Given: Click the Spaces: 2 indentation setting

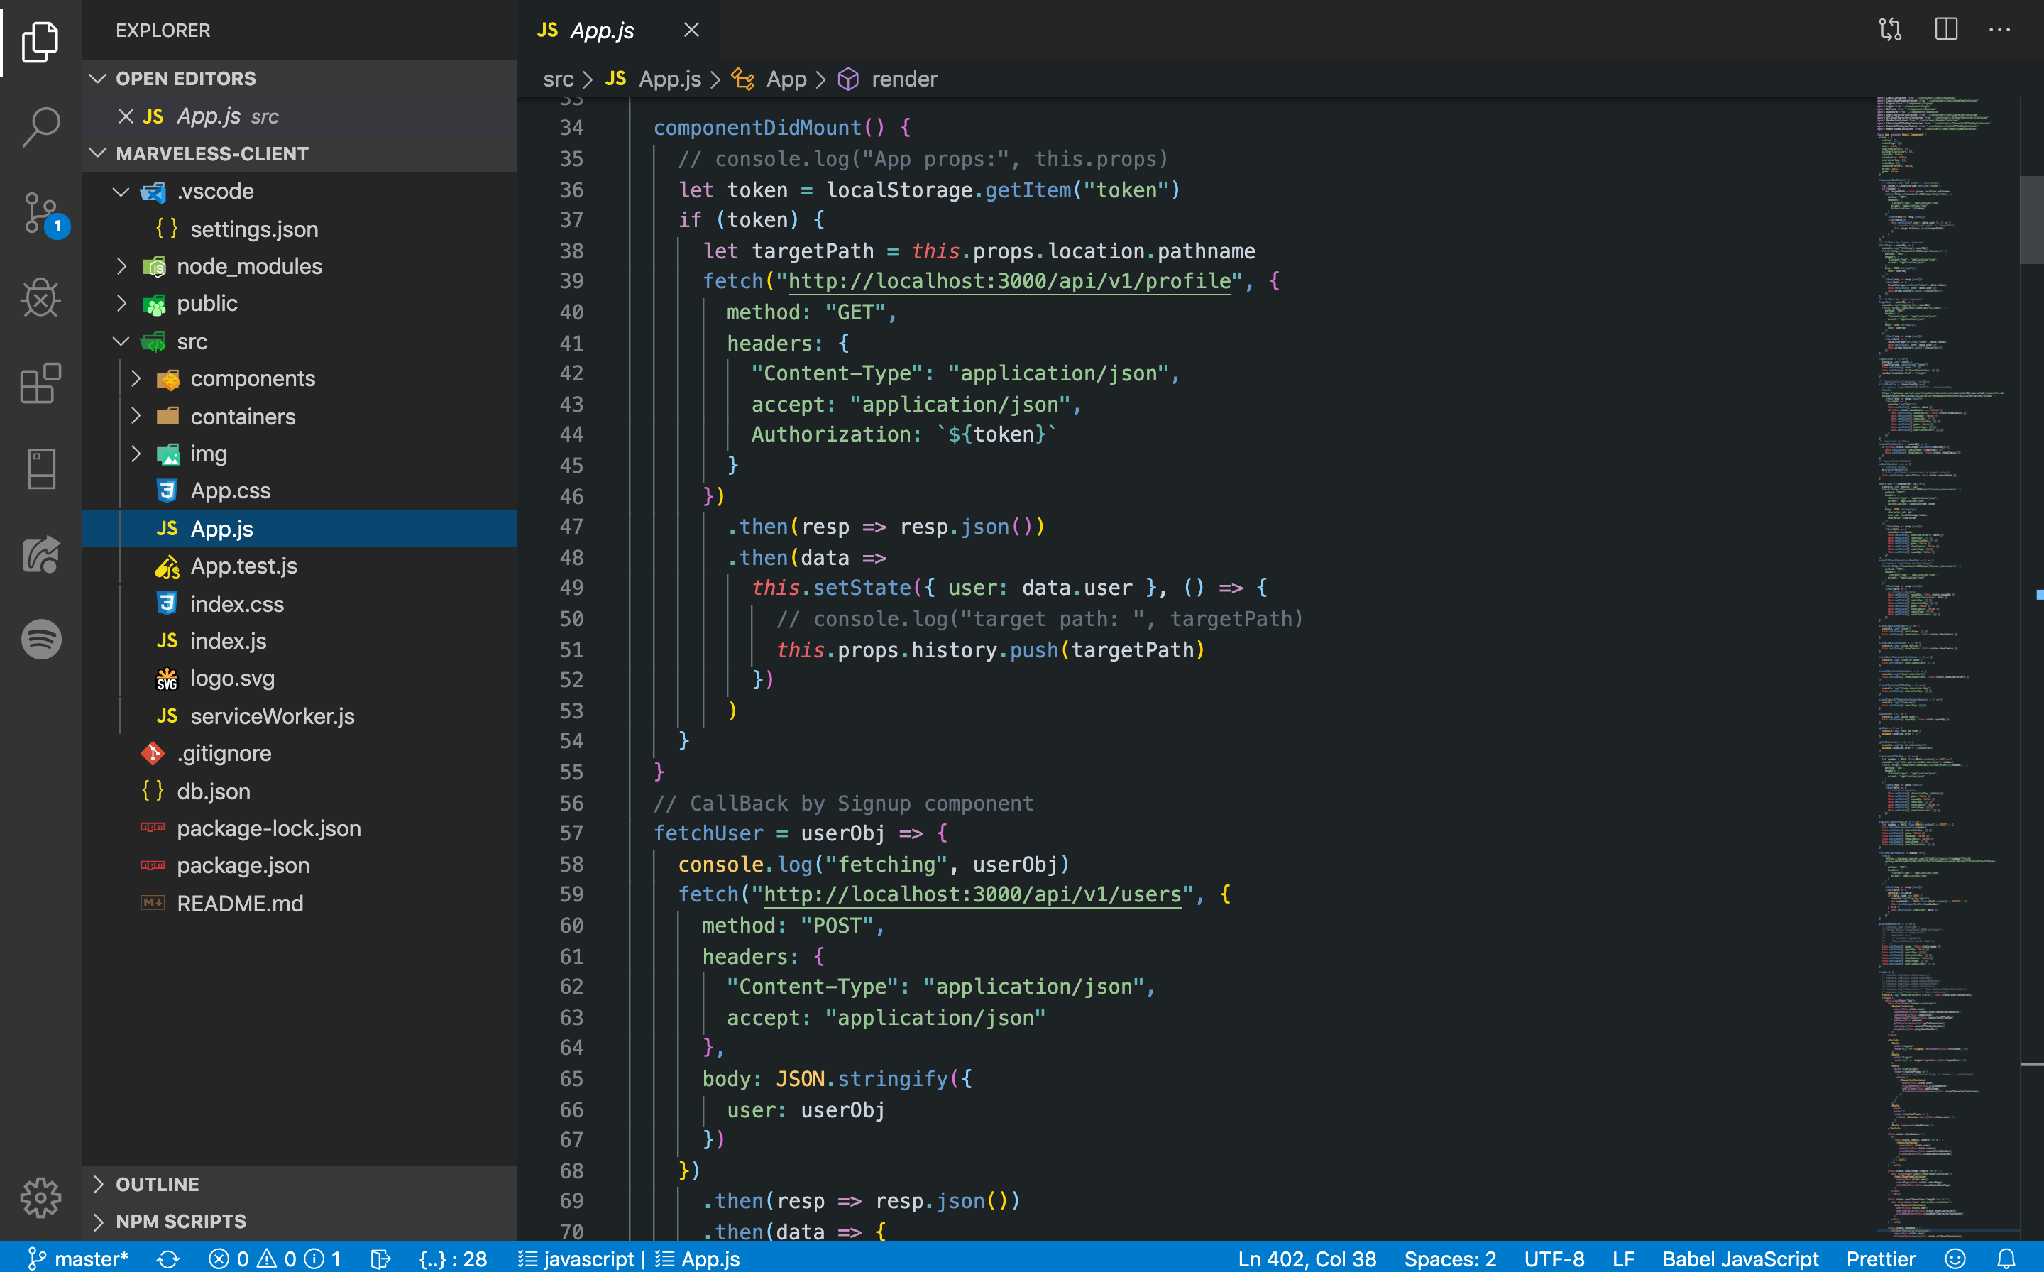Looking at the screenshot, I should (1450, 1259).
